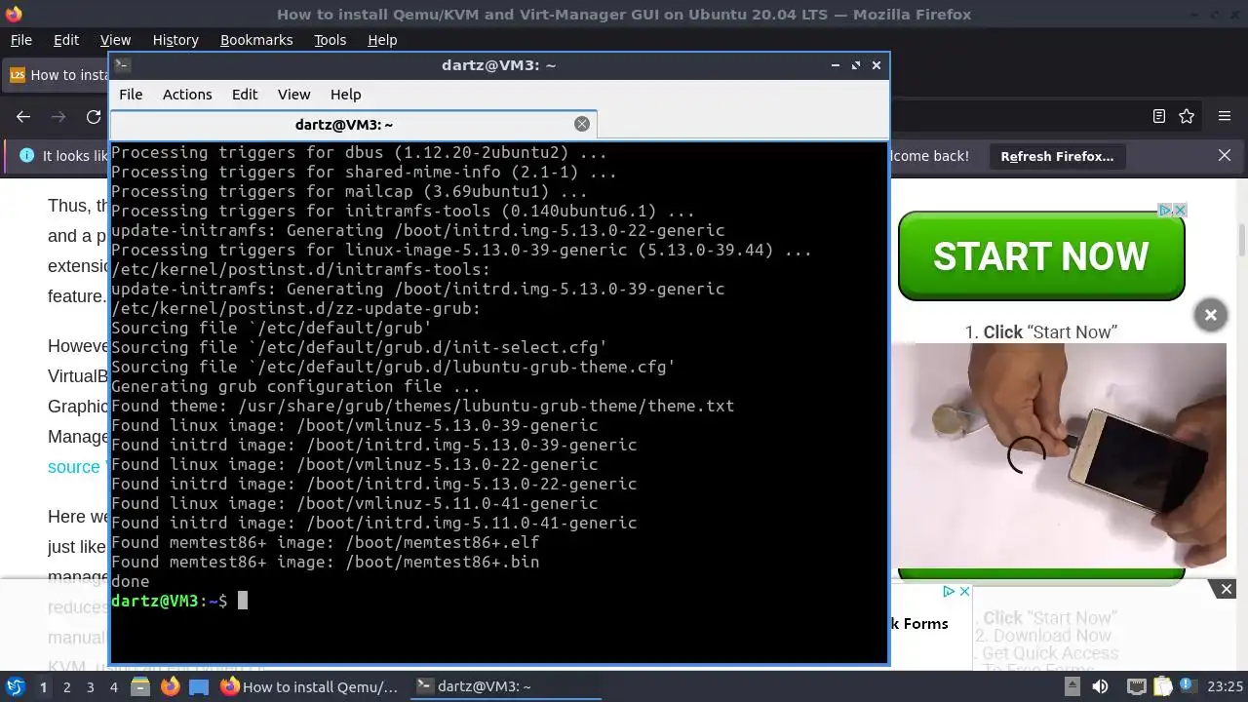This screenshot has height=702, width=1248.
Task: Open the terminal Edit menu
Action: tap(245, 95)
